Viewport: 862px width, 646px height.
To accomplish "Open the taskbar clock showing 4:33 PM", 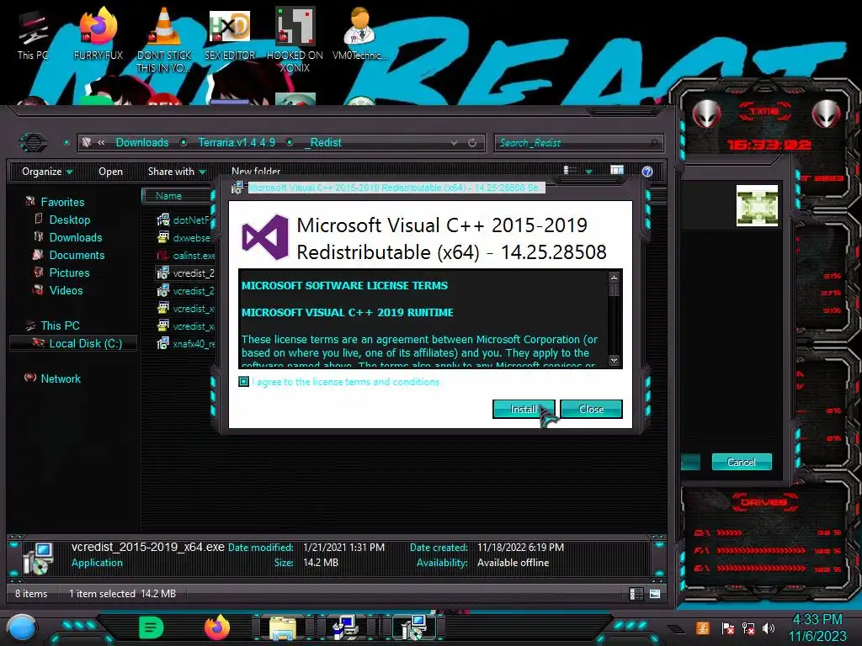I will pos(817,627).
